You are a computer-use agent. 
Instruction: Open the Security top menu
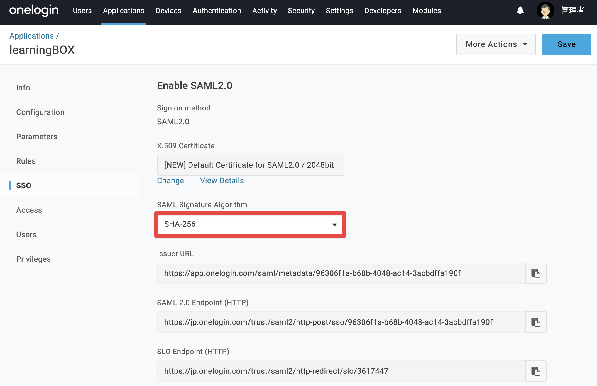pyautogui.click(x=301, y=11)
